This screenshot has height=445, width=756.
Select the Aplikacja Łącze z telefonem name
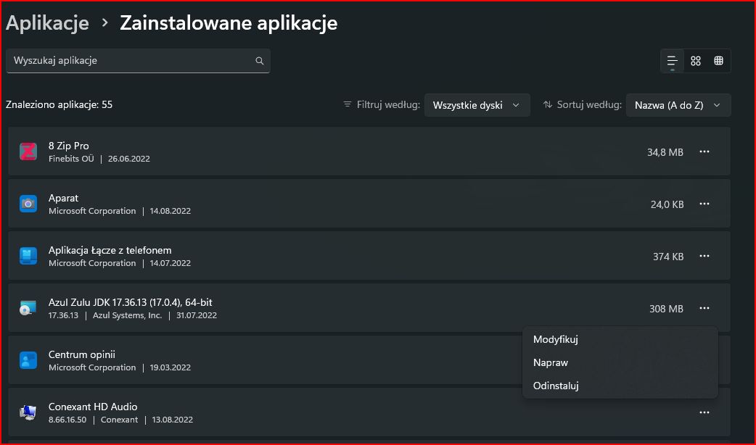pos(110,251)
